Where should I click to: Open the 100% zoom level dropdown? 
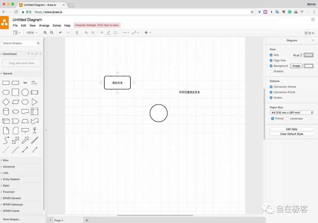pyautogui.click(x=32, y=33)
